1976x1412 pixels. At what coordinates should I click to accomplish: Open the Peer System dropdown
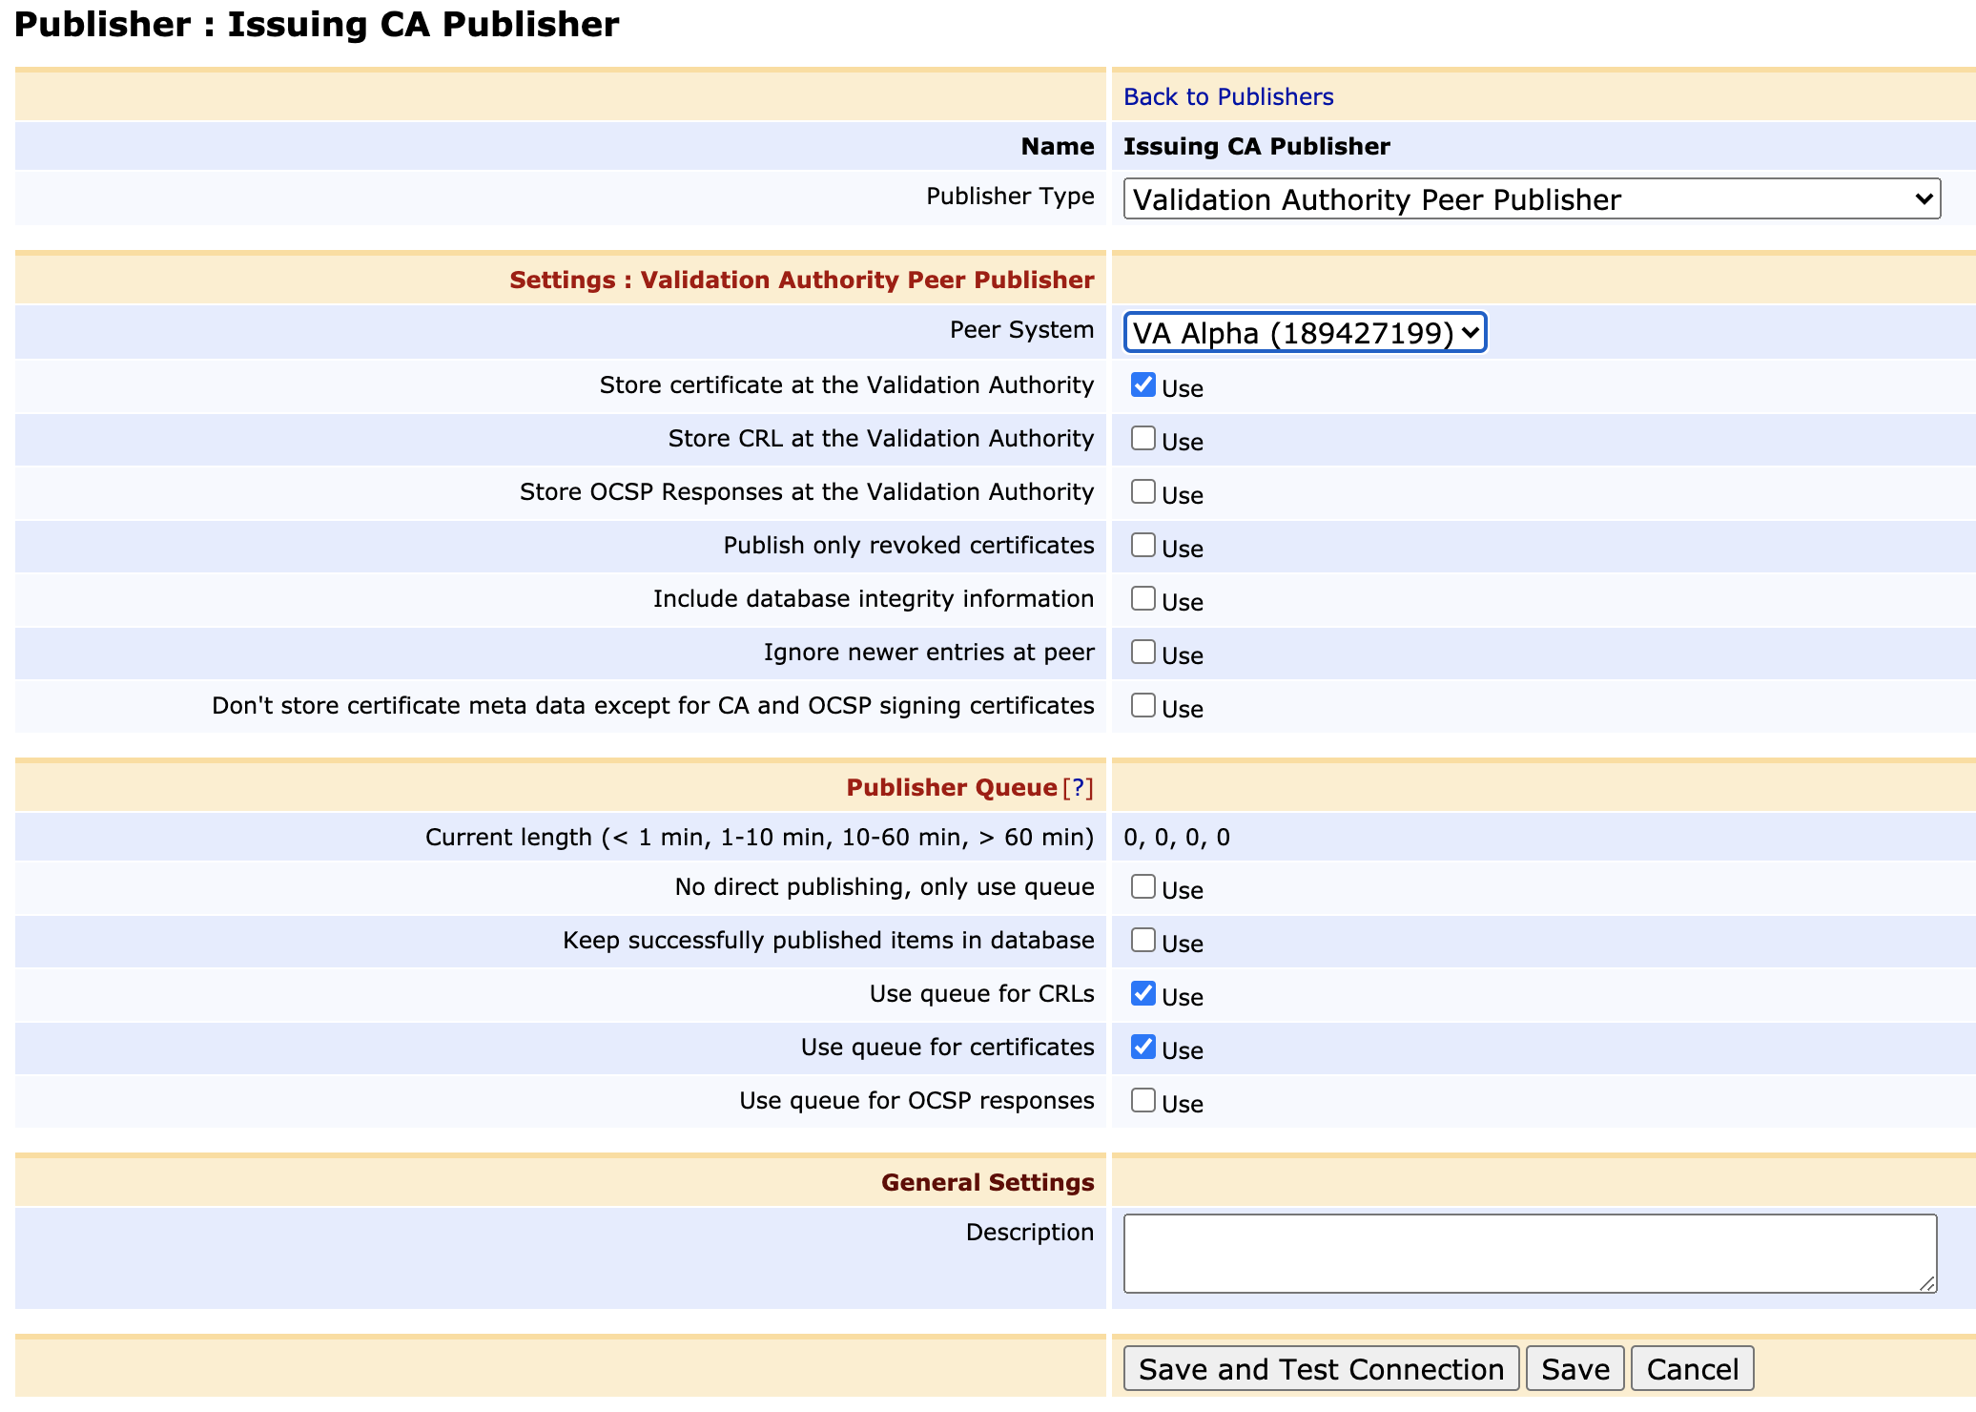[1304, 333]
